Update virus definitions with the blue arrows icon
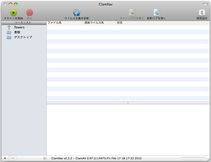Image resolution: width=211 pixels, height=162 pixels. point(77,13)
